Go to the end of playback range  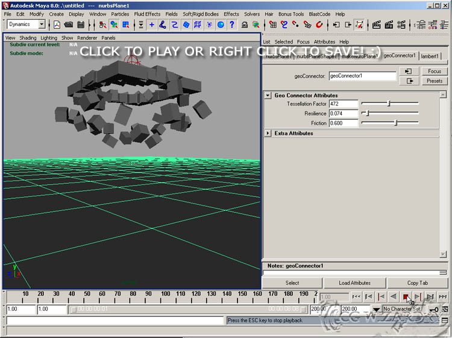pos(442,297)
